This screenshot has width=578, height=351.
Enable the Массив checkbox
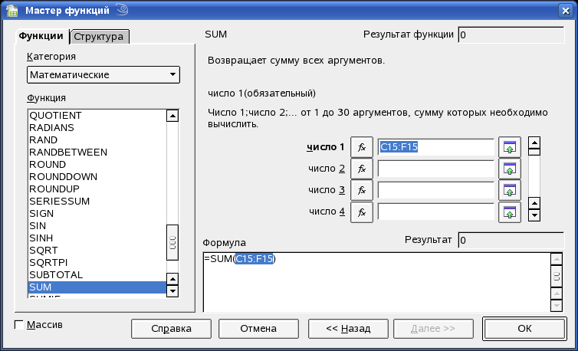[x=20, y=325]
